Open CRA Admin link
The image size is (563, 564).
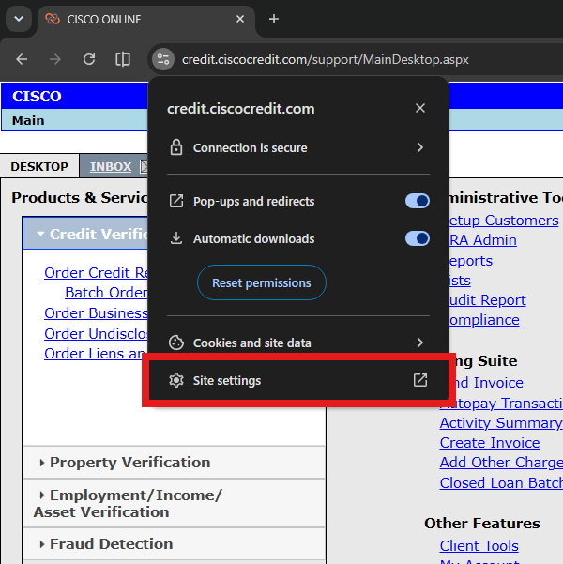click(483, 240)
